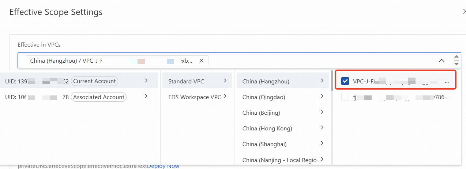Image resolution: width=466 pixels, height=169 pixels.
Task: Click the Deploy Now link
Action: pyautogui.click(x=163, y=166)
